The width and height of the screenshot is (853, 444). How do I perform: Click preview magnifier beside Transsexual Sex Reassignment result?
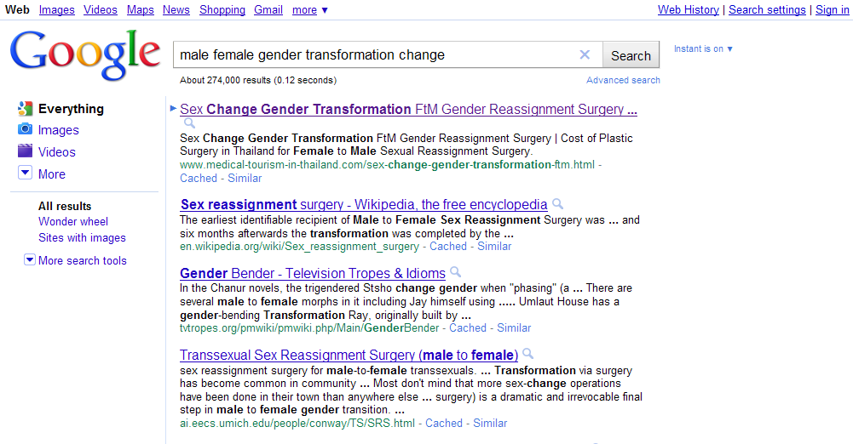tap(528, 354)
